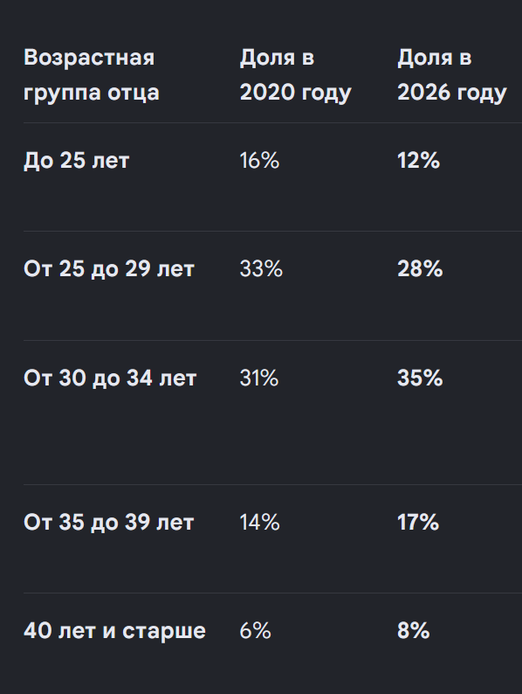Click the 14% cell in 2020 column
Viewport: 522px width, 694px height.
click(x=259, y=522)
